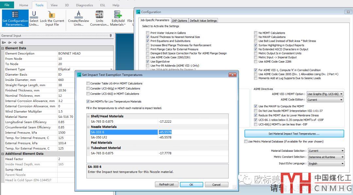Image resolution: width=353 pixels, height=195 pixels.
Task: Switch to the DXF Options tab
Action: point(180,21)
